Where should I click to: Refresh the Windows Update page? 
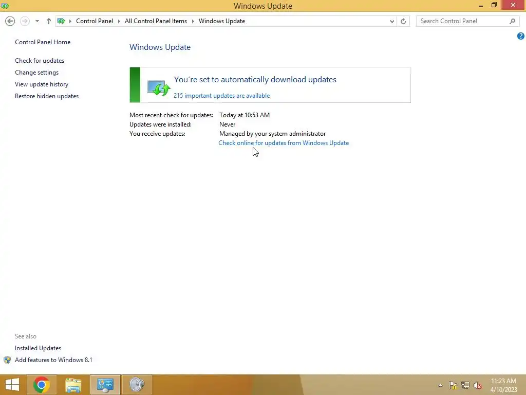coord(403,21)
